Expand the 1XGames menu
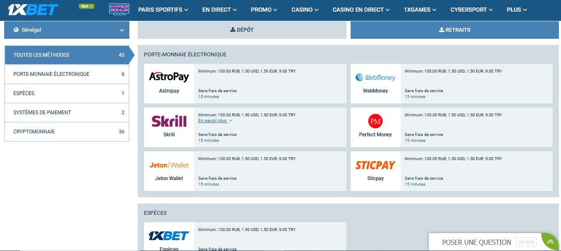This screenshot has height=251, width=561. click(x=420, y=10)
